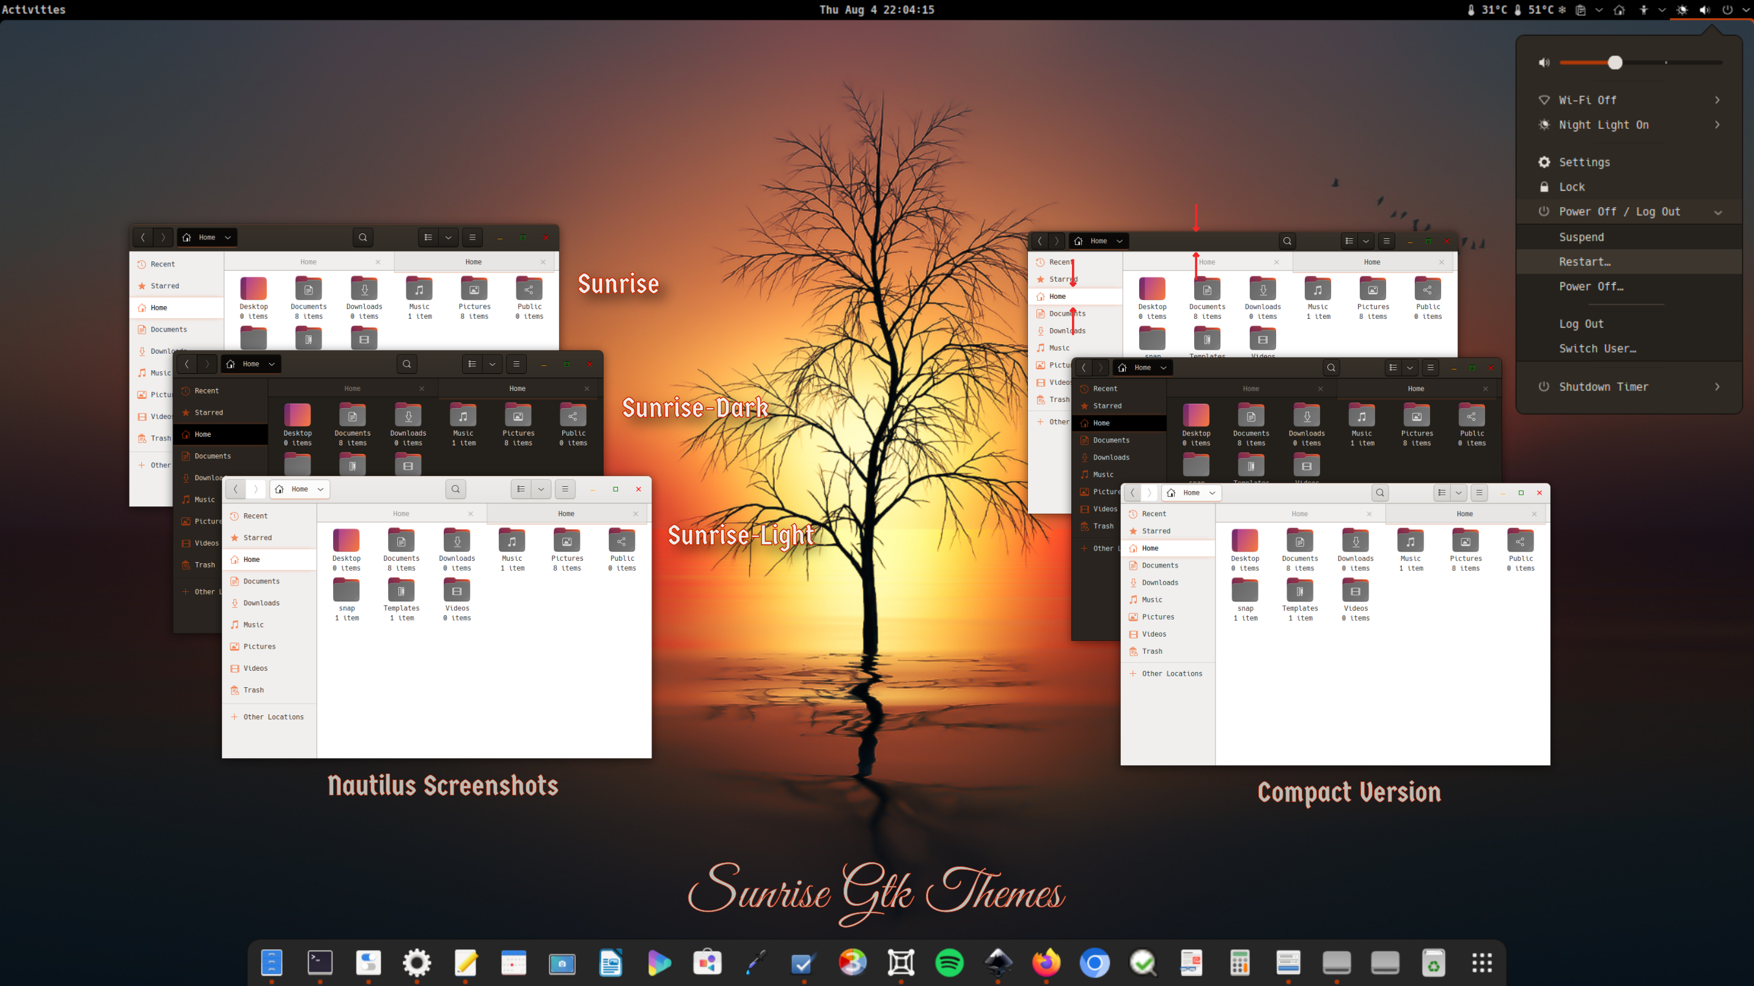Select Starred in the Sunrise-Light sidebar
Image resolution: width=1754 pixels, height=986 pixels.
click(270, 538)
